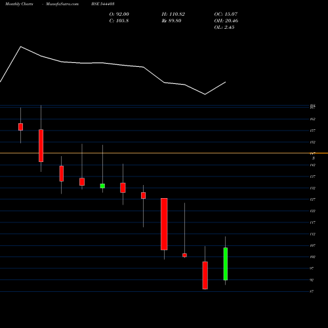Click the 137 price axis label
This screenshot has width=328, height=328.
pyautogui.click(x=313, y=176)
